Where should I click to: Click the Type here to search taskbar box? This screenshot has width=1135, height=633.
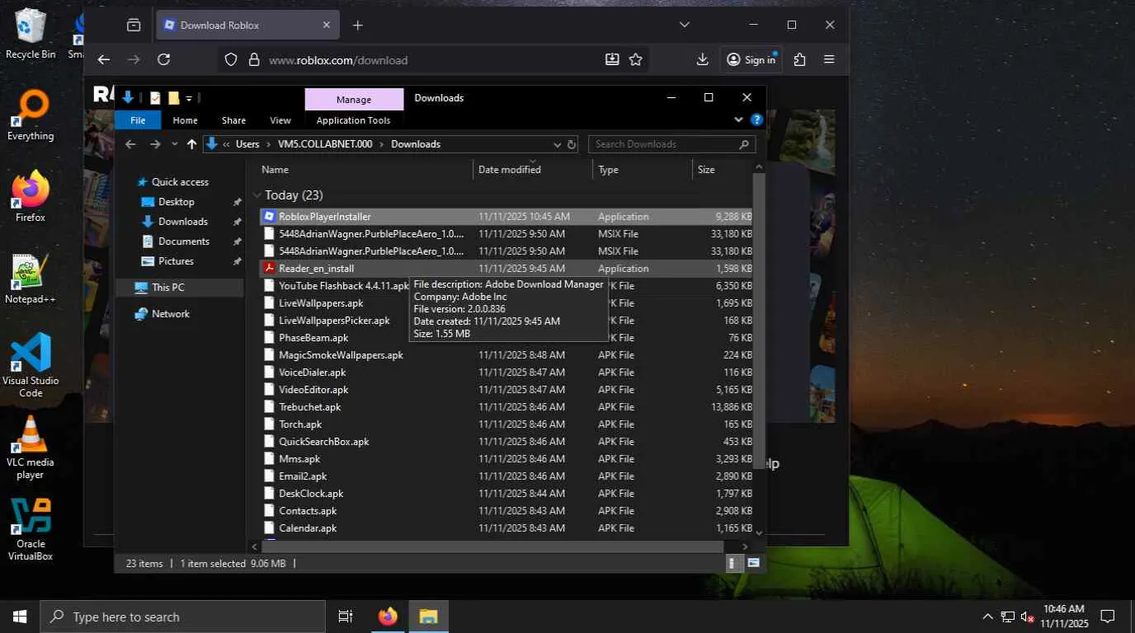(x=182, y=617)
